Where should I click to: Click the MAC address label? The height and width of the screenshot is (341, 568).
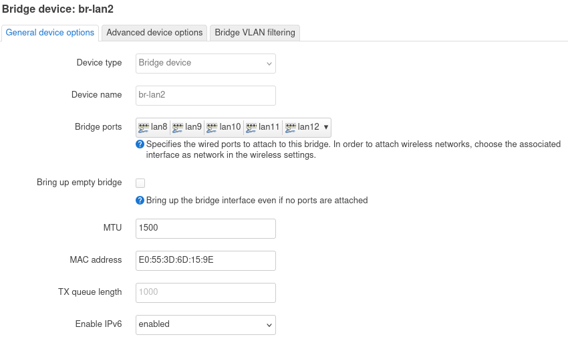(x=96, y=260)
